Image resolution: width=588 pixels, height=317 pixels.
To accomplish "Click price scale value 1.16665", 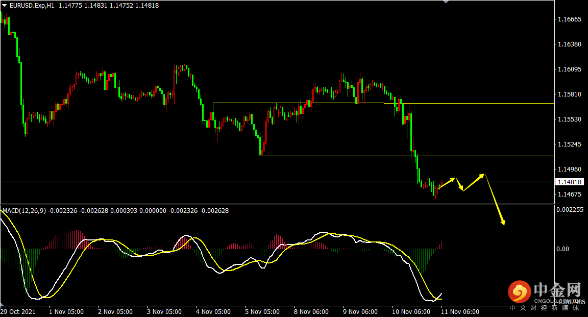I will pos(570,19).
